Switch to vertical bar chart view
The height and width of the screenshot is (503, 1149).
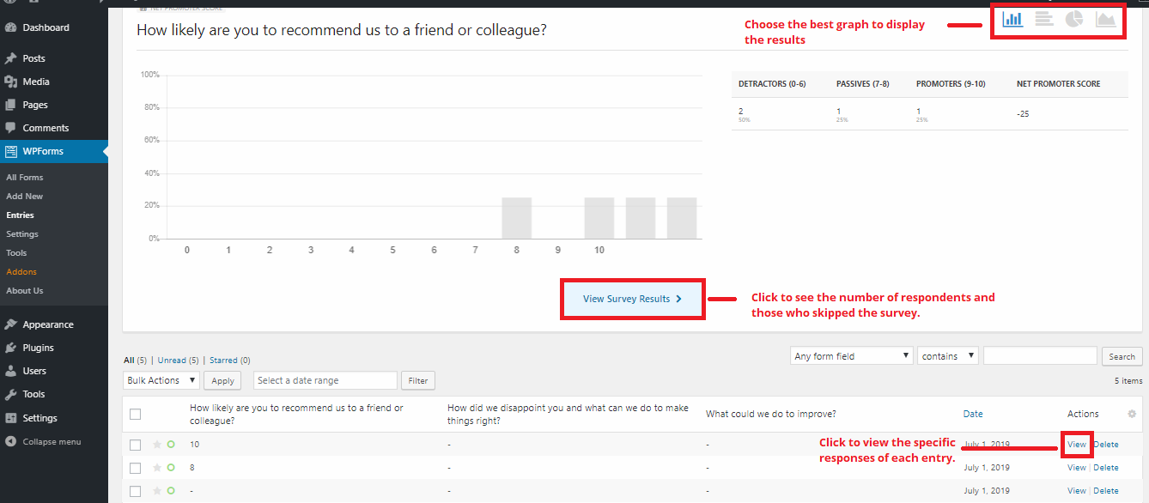pos(1012,19)
